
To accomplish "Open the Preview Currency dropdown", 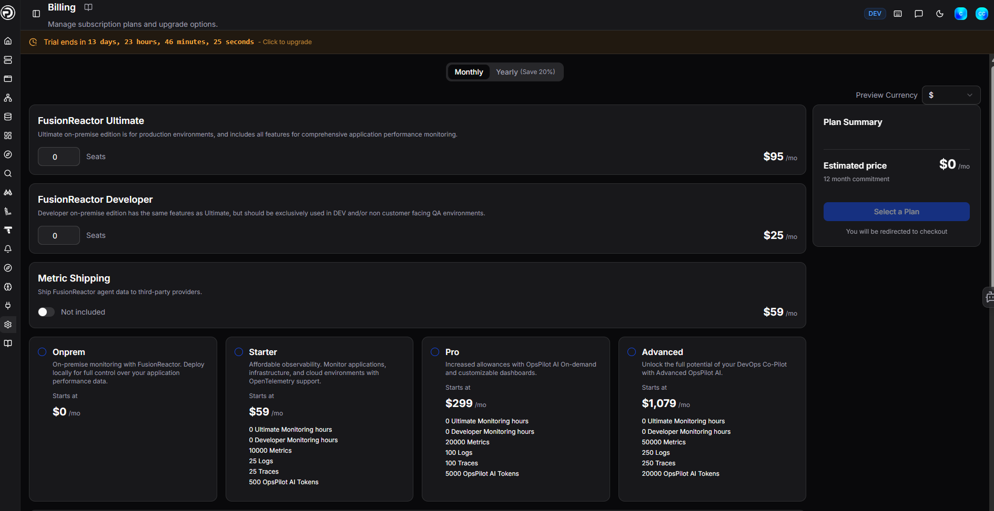I will point(951,95).
